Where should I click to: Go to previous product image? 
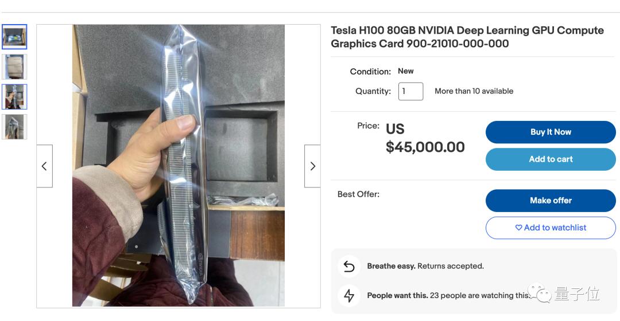click(x=44, y=166)
